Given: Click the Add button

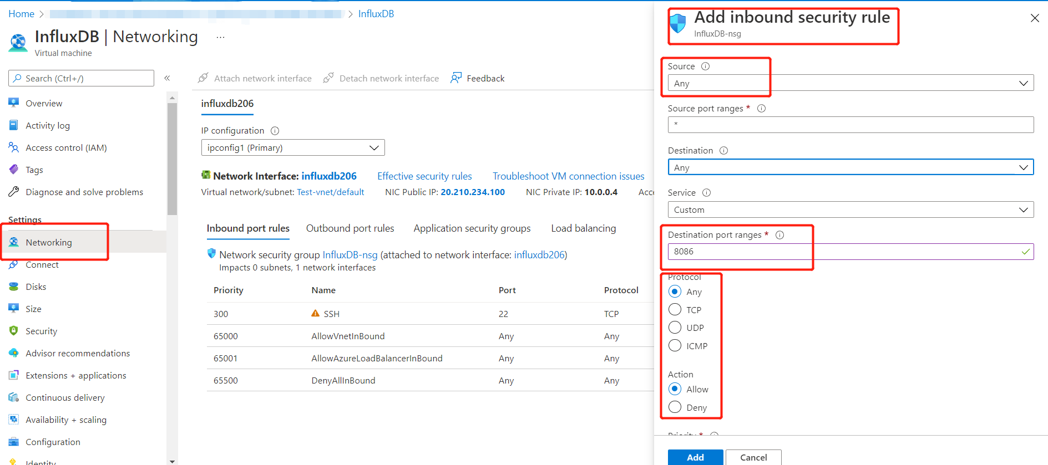Looking at the screenshot, I should point(695,457).
